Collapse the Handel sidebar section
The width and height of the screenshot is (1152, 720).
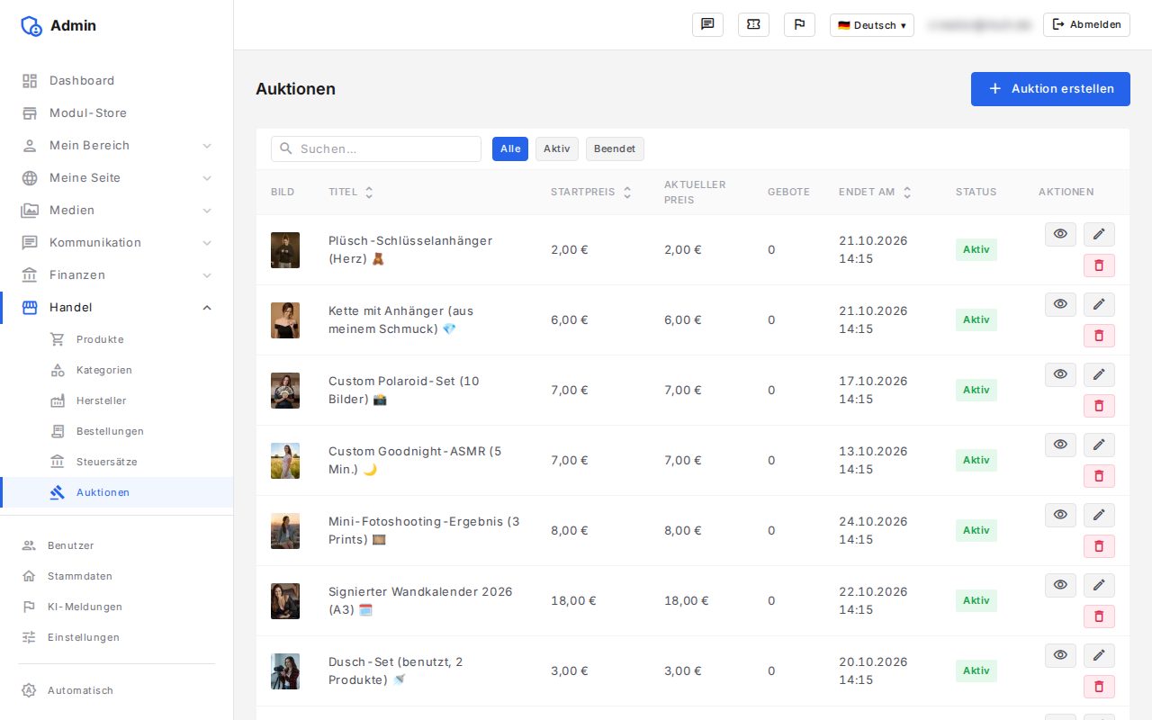tap(117, 307)
